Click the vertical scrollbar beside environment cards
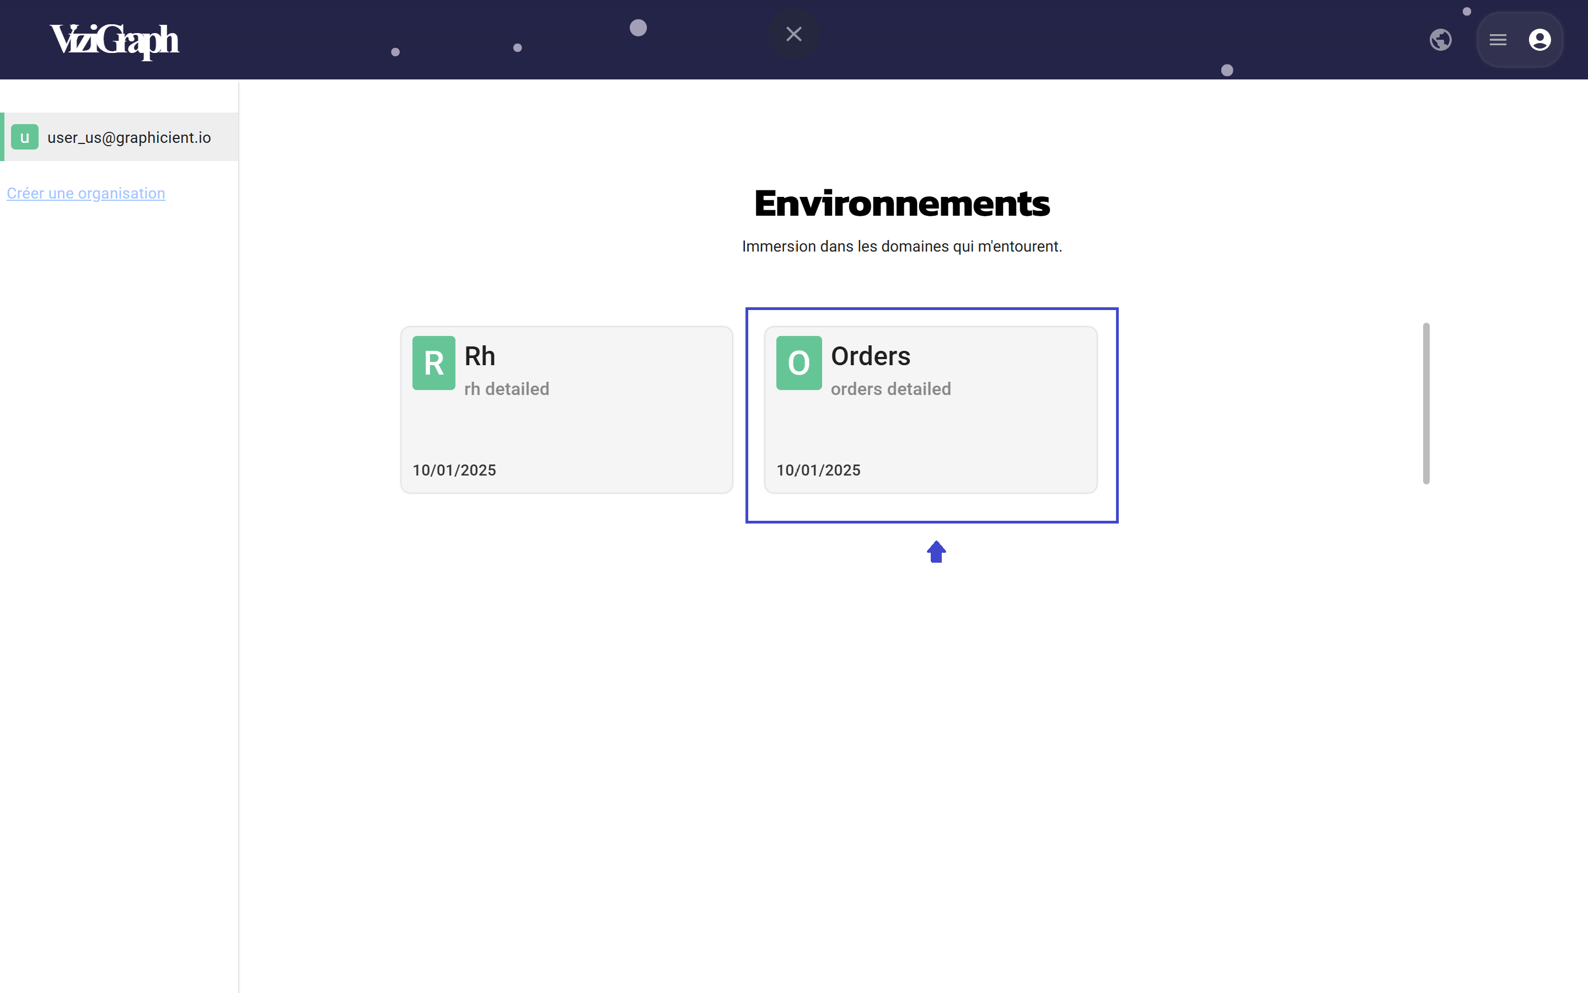The height and width of the screenshot is (993, 1588). point(1426,403)
